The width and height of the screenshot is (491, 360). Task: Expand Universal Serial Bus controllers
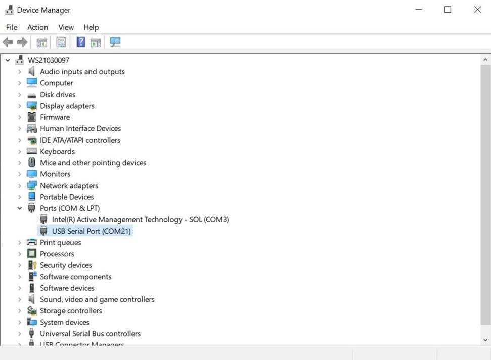pyautogui.click(x=20, y=334)
